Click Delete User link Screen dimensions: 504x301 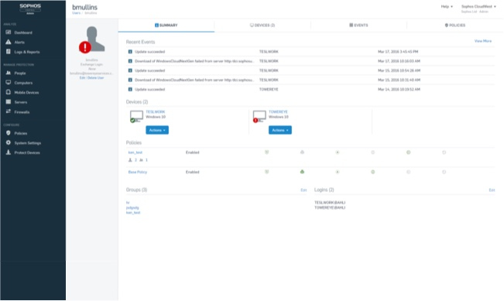point(96,77)
